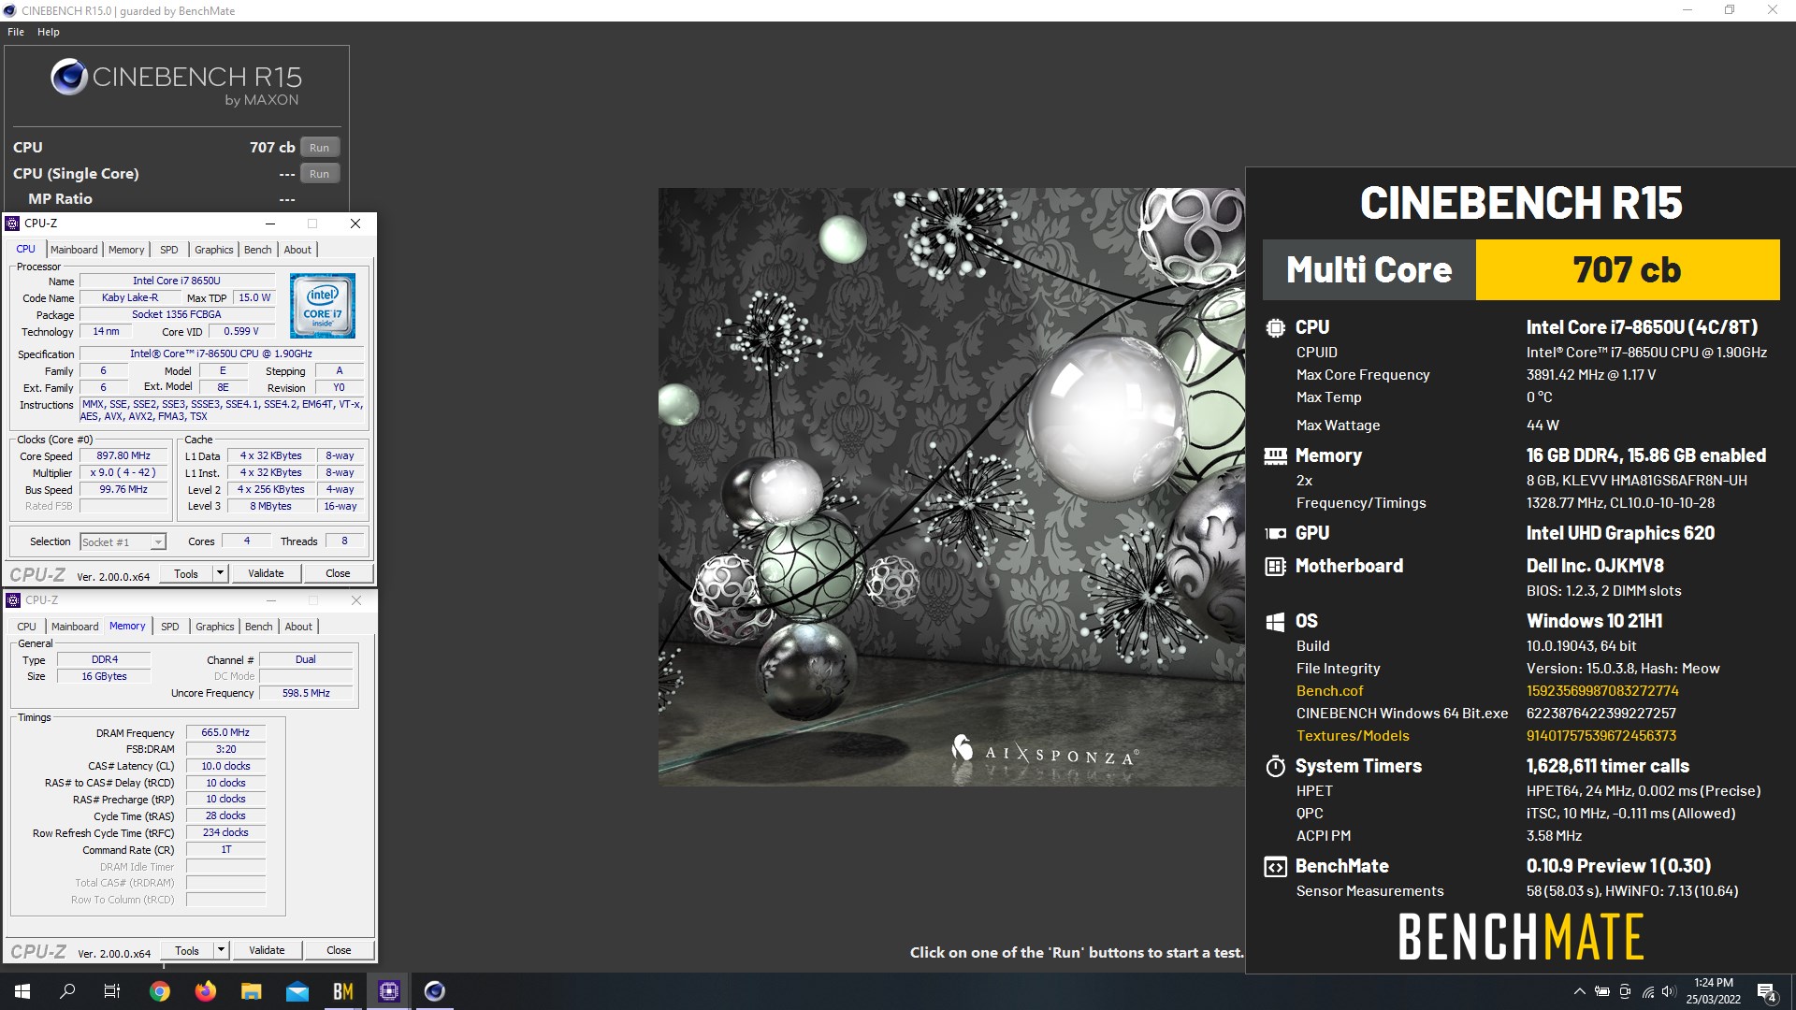Click the Motherboard icon in BenchMate panel
The width and height of the screenshot is (1796, 1010).
(x=1275, y=567)
